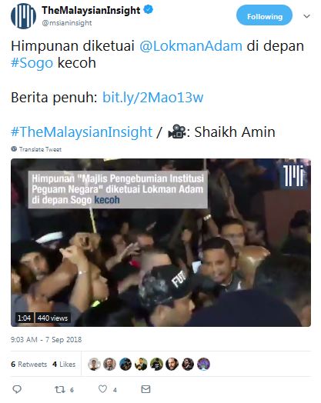
Task: Click the verified badge next to TheMalaysianInsight
Action: click(x=149, y=10)
